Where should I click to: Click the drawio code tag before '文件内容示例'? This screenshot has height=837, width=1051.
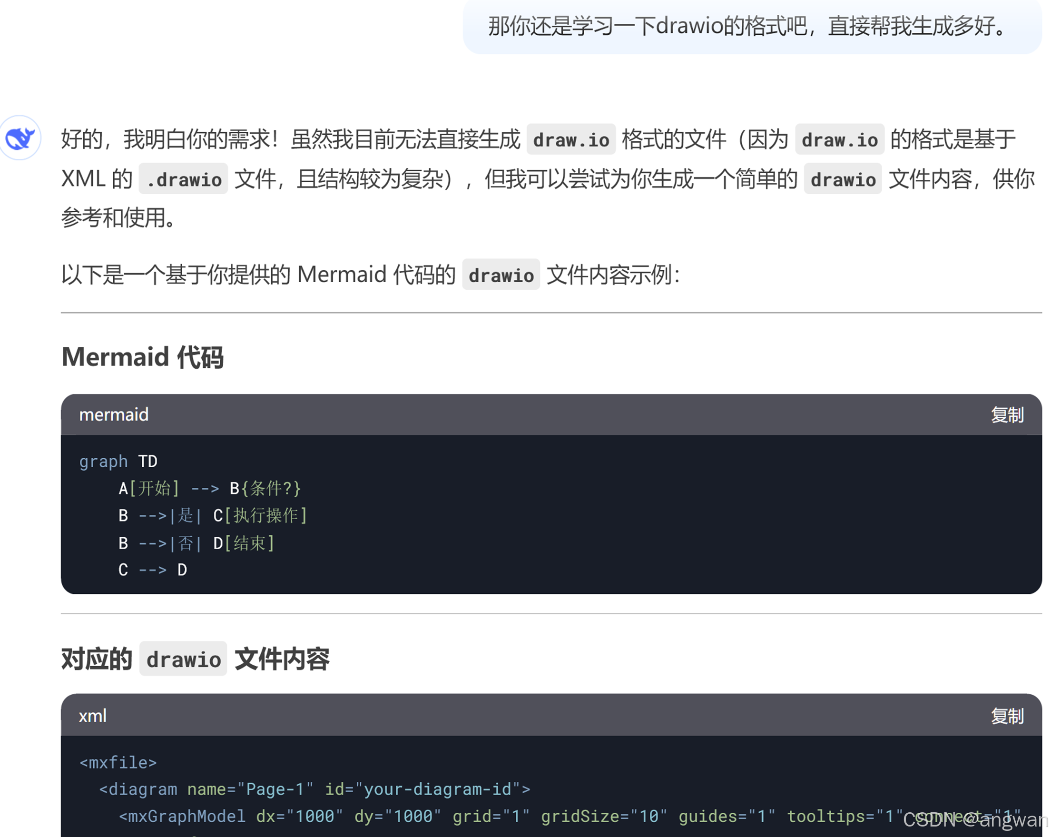click(501, 275)
